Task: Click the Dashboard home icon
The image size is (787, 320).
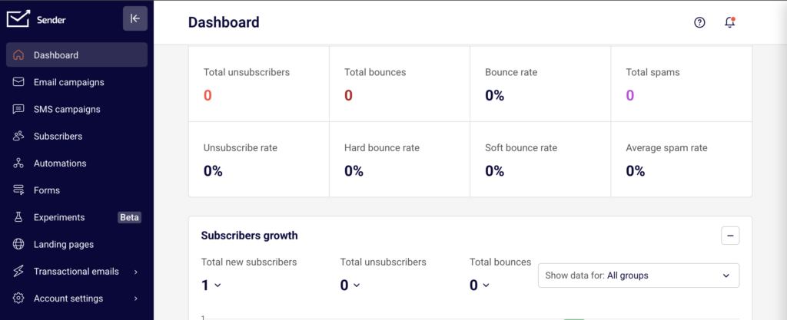Action: point(18,55)
